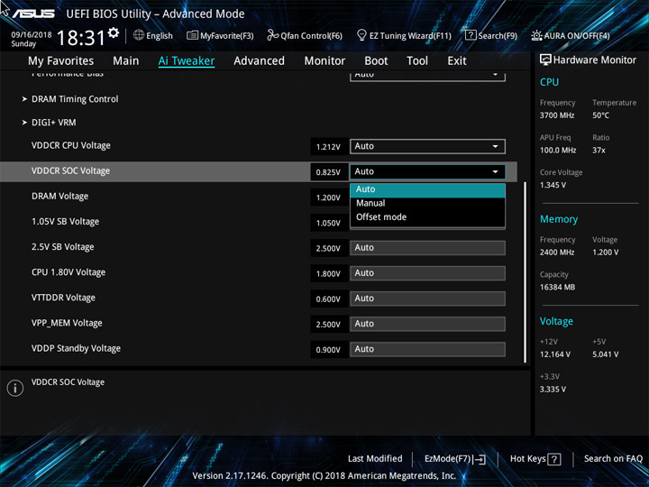Click the CPU Ratio 37x value

(599, 151)
